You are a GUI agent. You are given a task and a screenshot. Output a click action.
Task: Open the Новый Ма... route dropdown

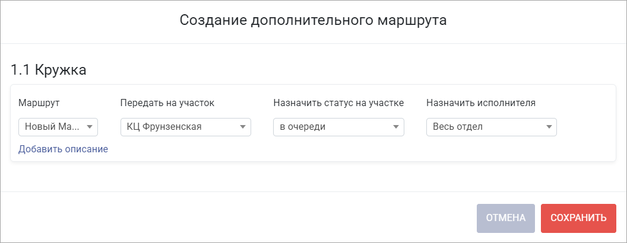tap(58, 127)
